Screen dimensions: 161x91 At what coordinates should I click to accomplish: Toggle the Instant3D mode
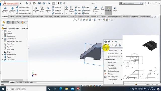pyautogui.click(x=108, y=10)
